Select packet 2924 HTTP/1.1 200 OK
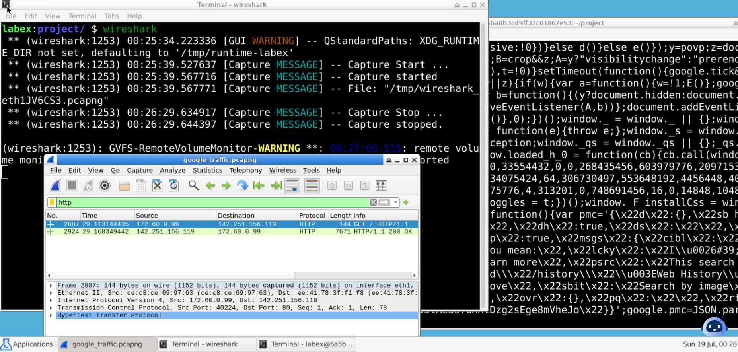738x352 pixels. 232,231
